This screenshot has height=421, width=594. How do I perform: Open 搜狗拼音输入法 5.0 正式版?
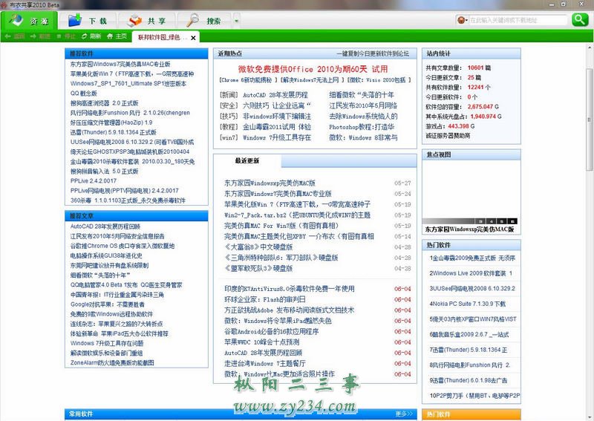click(104, 172)
